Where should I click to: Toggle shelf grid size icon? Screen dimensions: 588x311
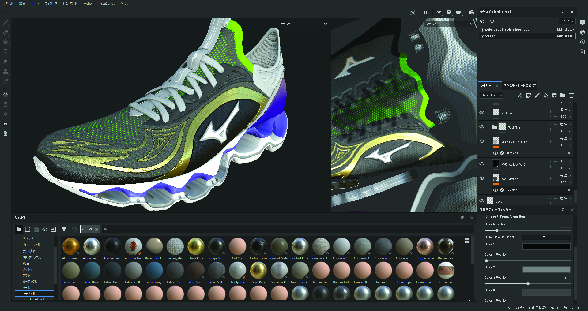point(467,240)
